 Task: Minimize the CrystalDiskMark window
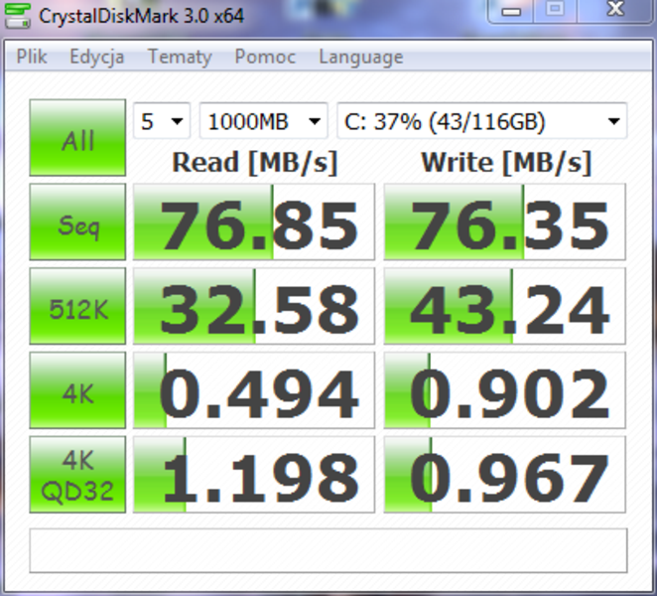[x=511, y=10]
